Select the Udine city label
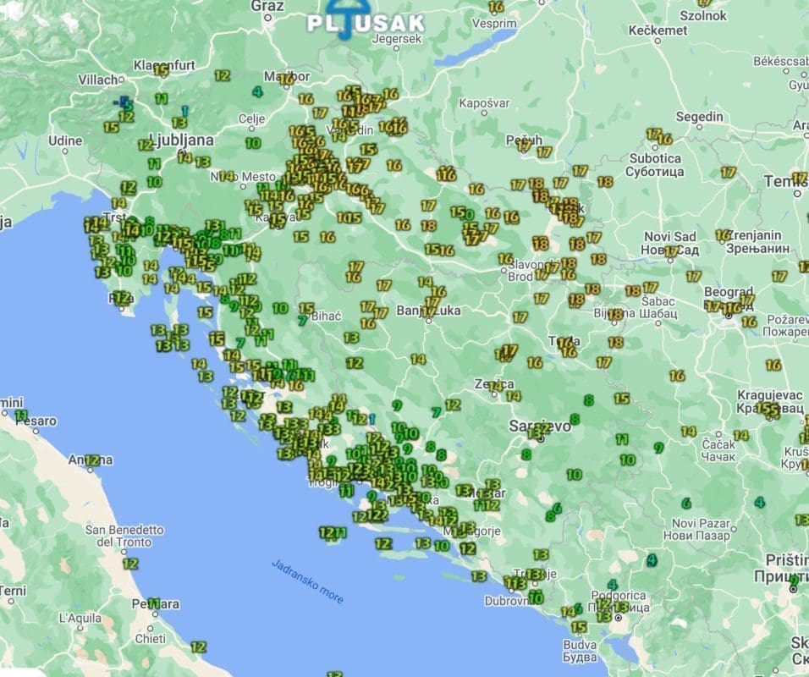The width and height of the screenshot is (809, 677). (65, 140)
